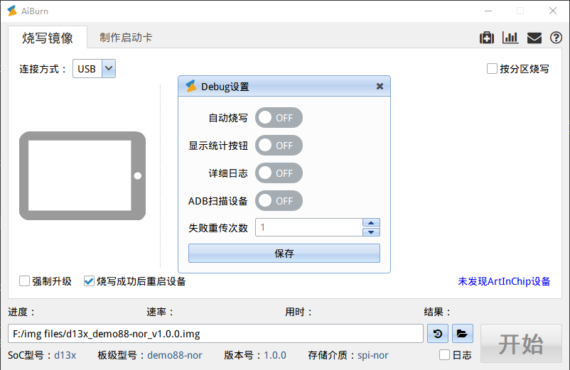Screen dimensions: 570x370
Task: Click the AiBurn logo in title bar
Action: [12, 11]
